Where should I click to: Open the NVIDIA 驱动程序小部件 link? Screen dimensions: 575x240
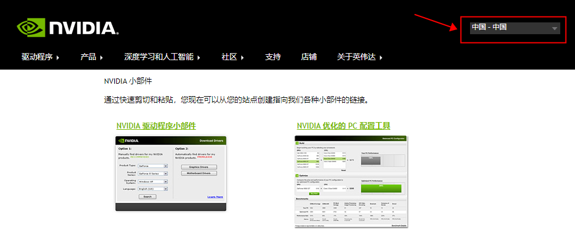[156, 126]
